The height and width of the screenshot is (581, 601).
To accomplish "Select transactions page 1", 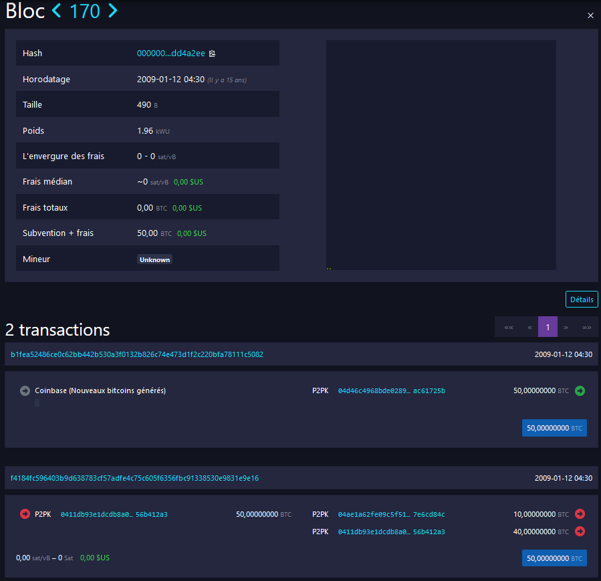I will (x=548, y=327).
